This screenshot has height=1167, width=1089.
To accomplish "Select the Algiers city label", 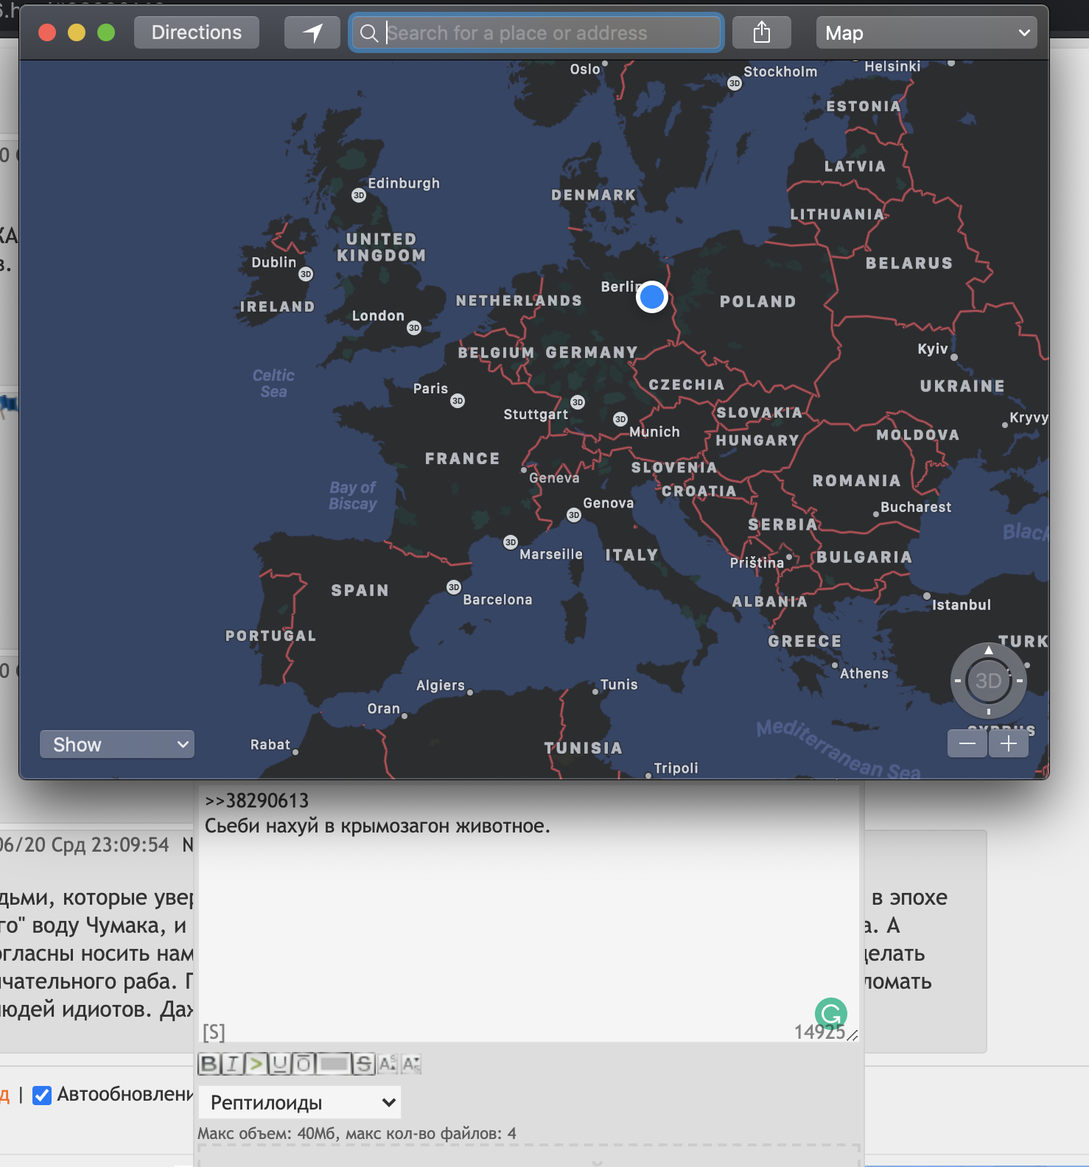I will coord(441,685).
